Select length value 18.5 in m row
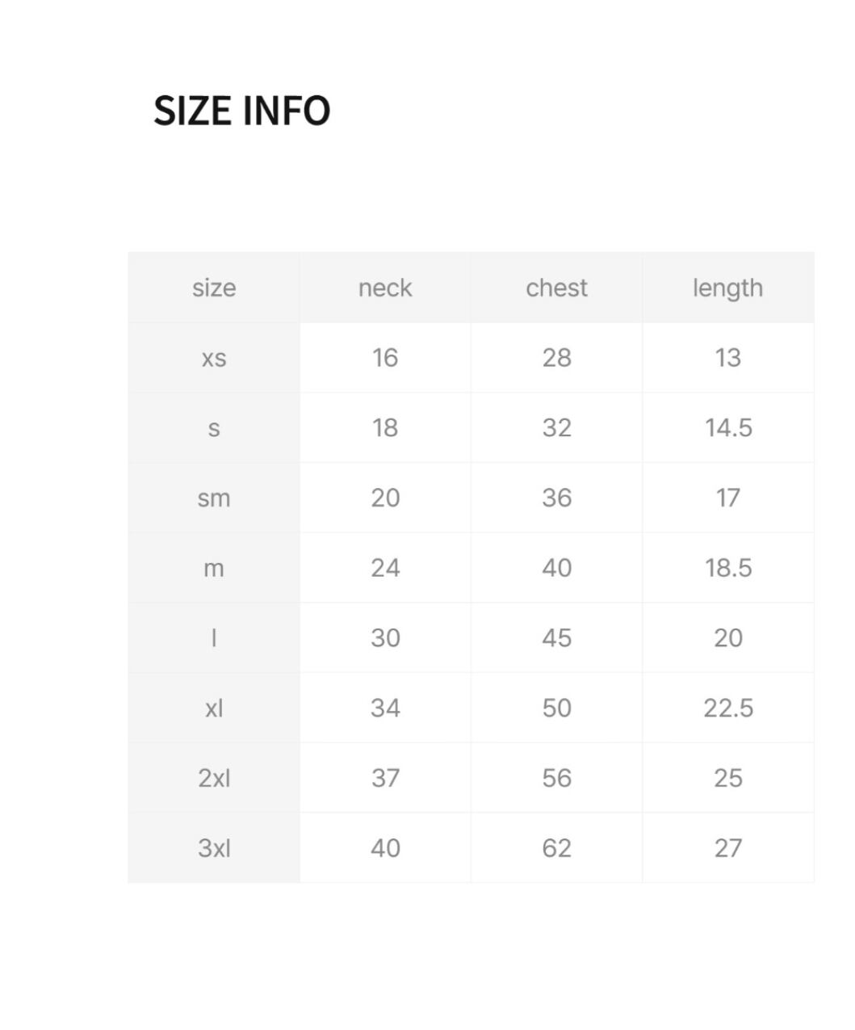Image resolution: width=855 pixels, height=1030 pixels. 727,569
